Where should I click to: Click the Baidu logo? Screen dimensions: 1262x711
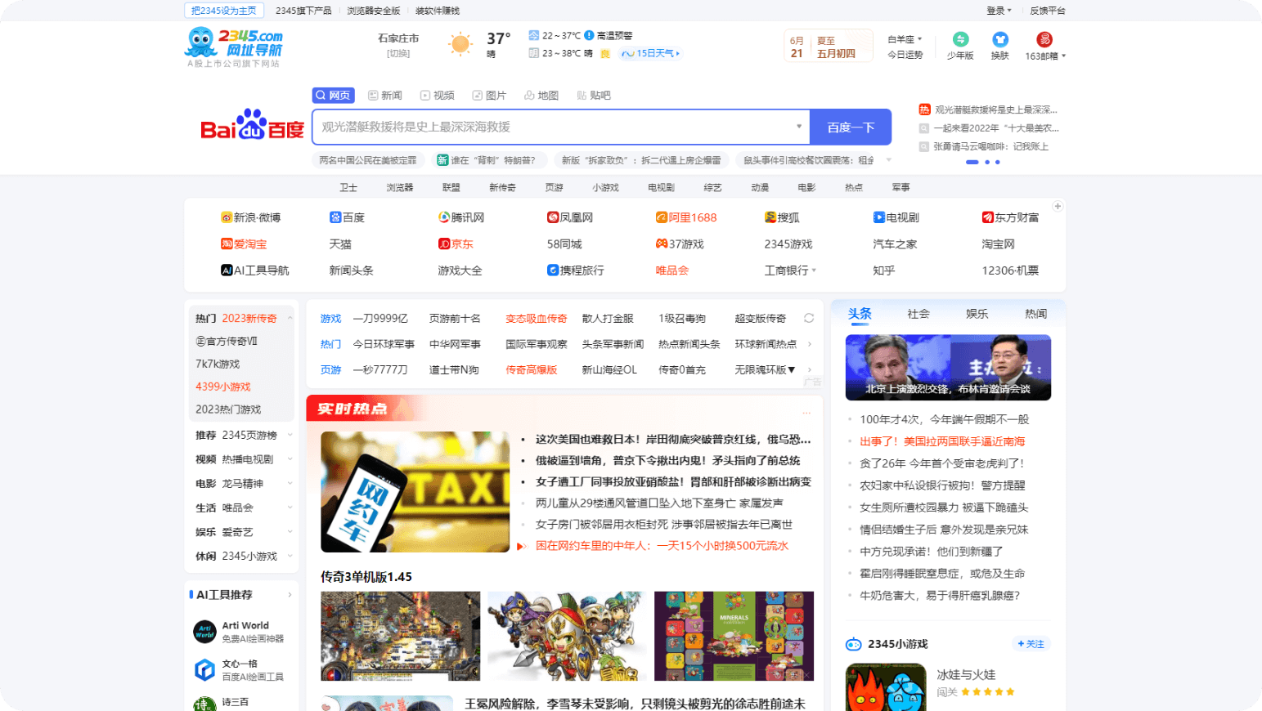(x=252, y=125)
